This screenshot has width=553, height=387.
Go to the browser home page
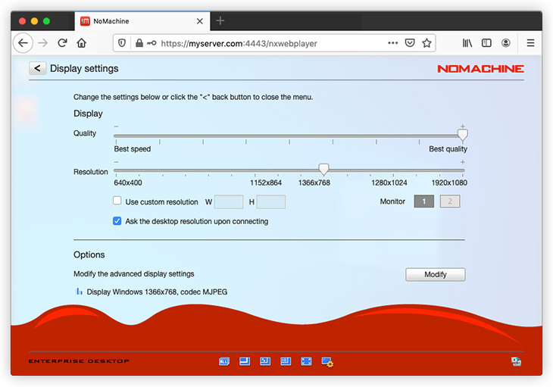[x=82, y=43]
